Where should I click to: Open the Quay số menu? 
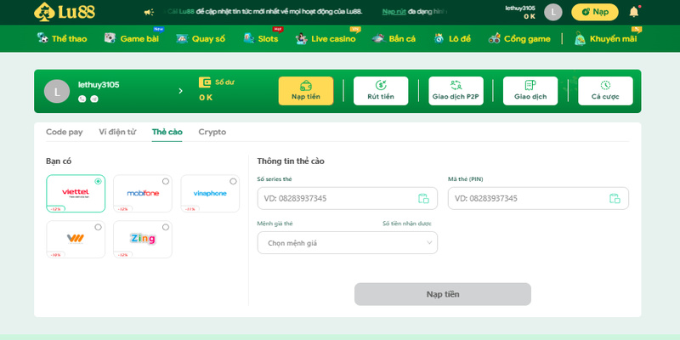pos(208,38)
